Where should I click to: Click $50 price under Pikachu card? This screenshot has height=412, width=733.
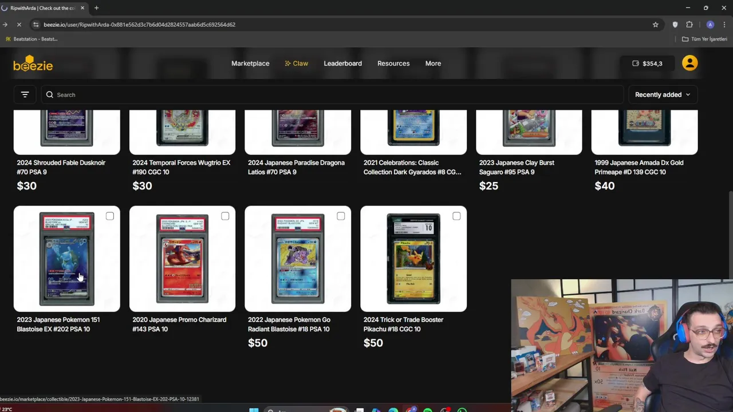pos(373,343)
